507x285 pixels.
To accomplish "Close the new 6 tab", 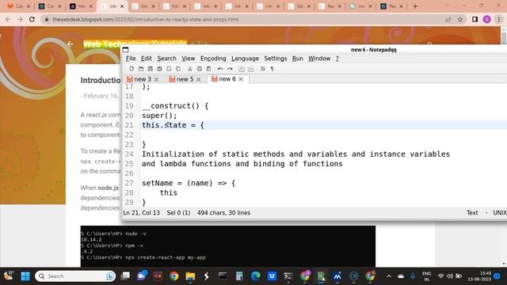I will point(241,79).
